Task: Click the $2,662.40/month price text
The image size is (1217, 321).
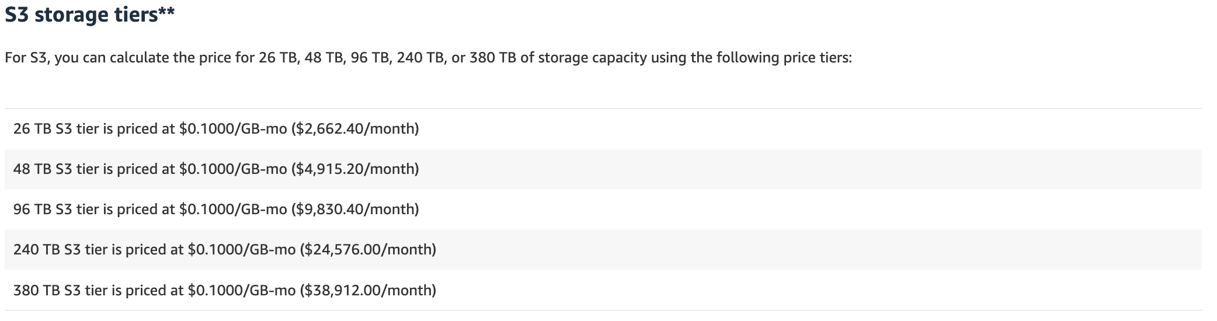Action: pos(355,128)
